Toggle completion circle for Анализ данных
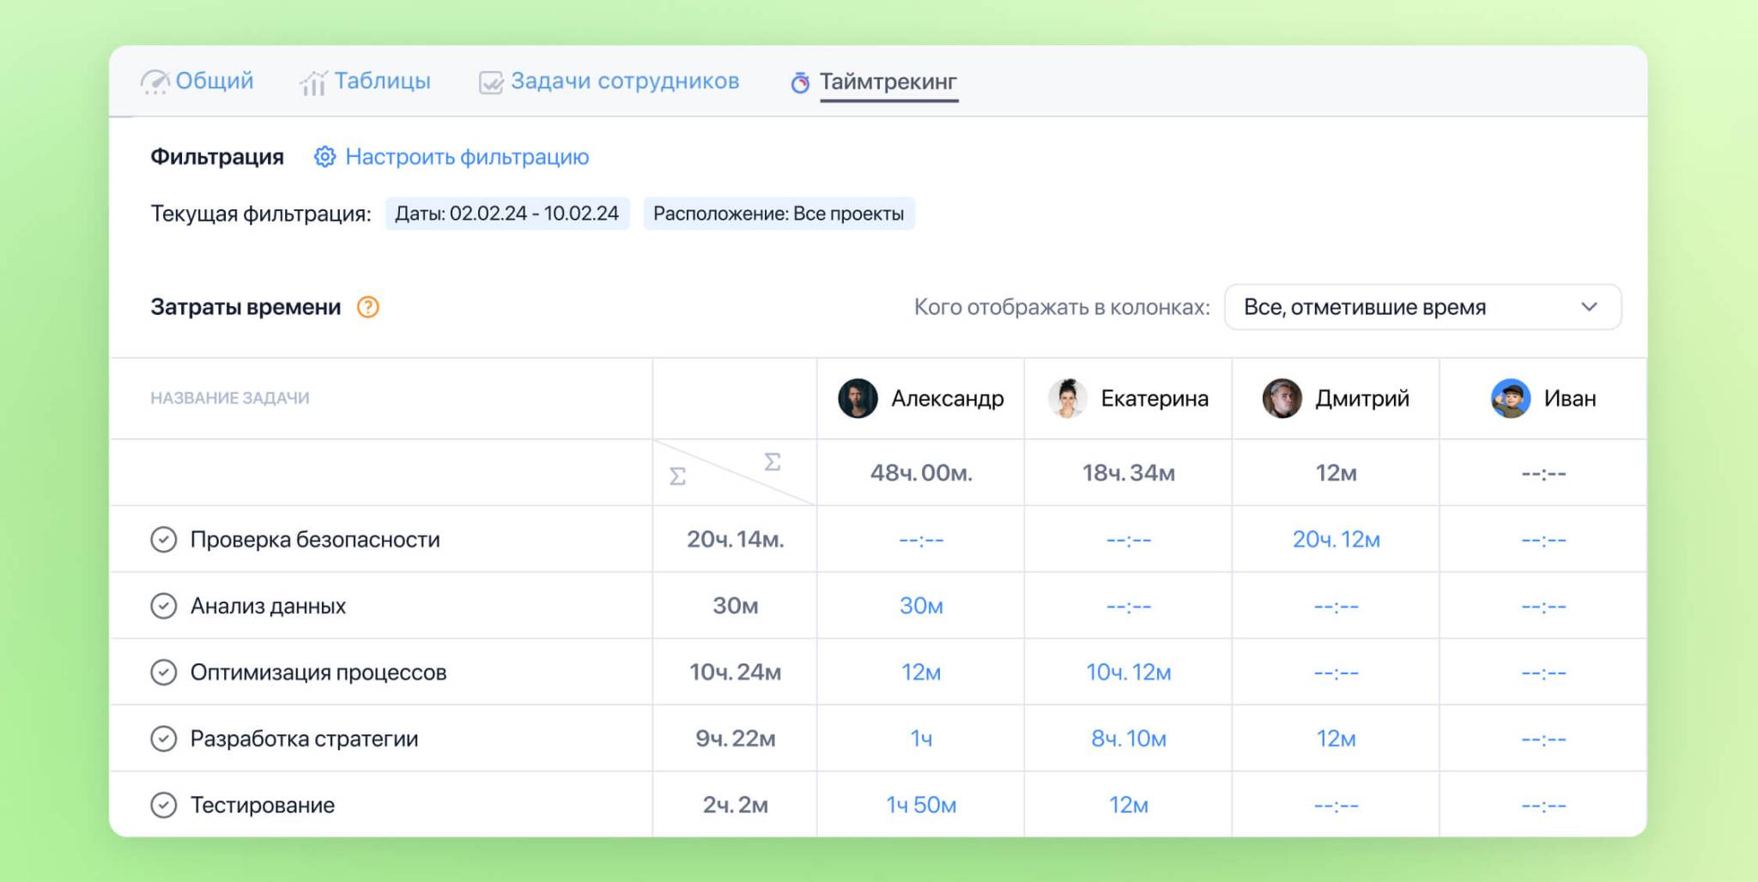The height and width of the screenshot is (882, 1758). tap(164, 606)
